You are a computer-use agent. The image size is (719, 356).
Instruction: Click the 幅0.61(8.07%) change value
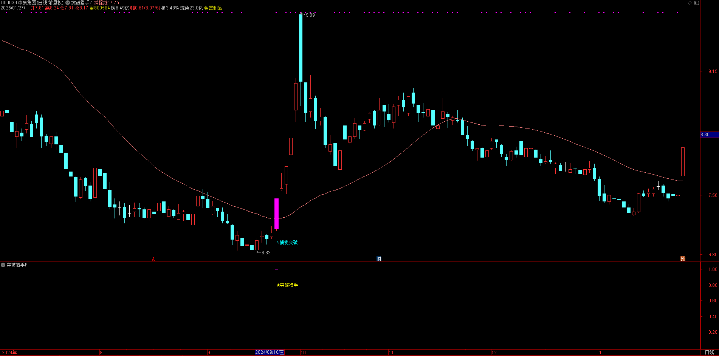point(145,8)
